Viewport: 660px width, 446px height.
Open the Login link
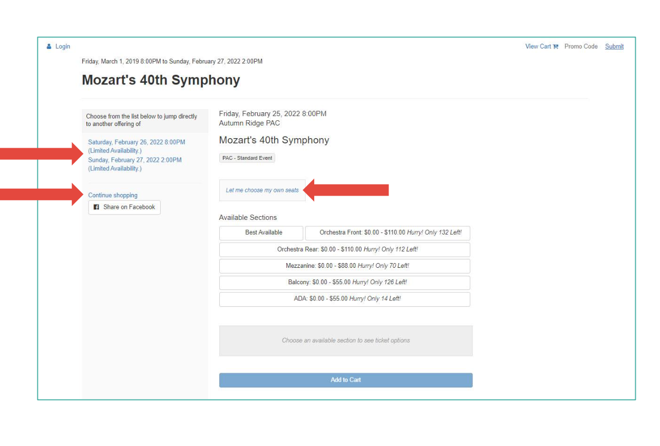click(x=63, y=46)
